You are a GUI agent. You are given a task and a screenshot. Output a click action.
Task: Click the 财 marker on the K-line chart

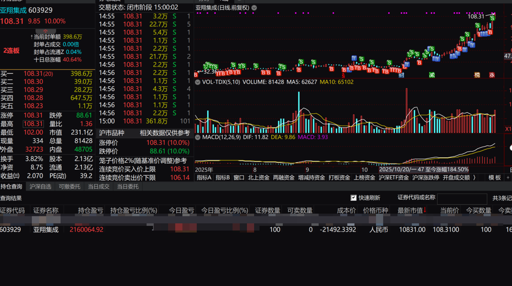tap(401, 75)
